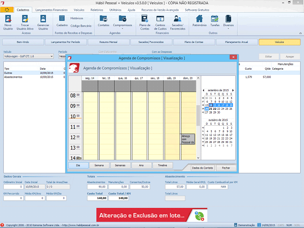
Task: Select the Lançamentos Financeiros tab
Action: pyautogui.click(x=51, y=10)
